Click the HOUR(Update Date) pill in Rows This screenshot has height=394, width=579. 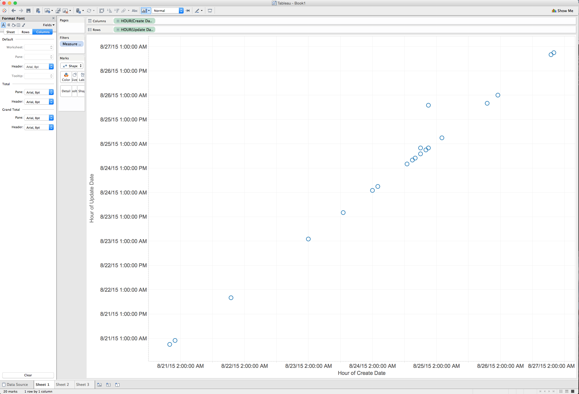[x=134, y=30]
